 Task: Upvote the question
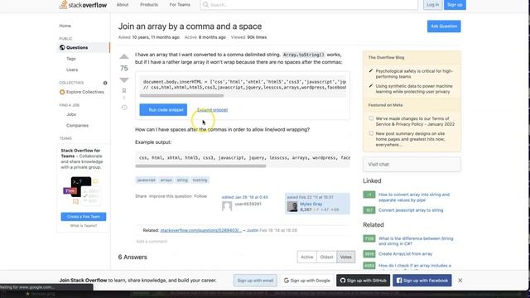pos(124,57)
